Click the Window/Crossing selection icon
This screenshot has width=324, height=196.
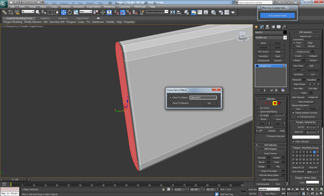[56, 12]
